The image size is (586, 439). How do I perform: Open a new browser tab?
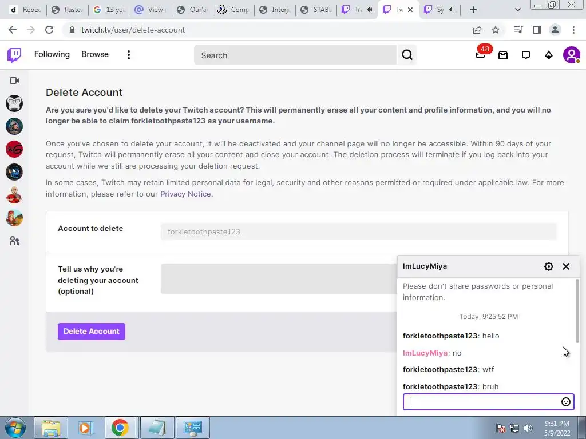(x=473, y=10)
